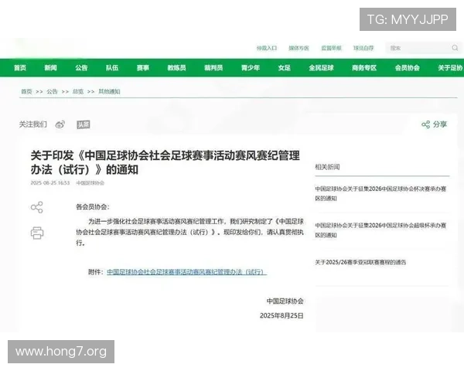This screenshot has height=371, width=464.
Task: Click the date 2025年8月25日
Action: [281, 315]
